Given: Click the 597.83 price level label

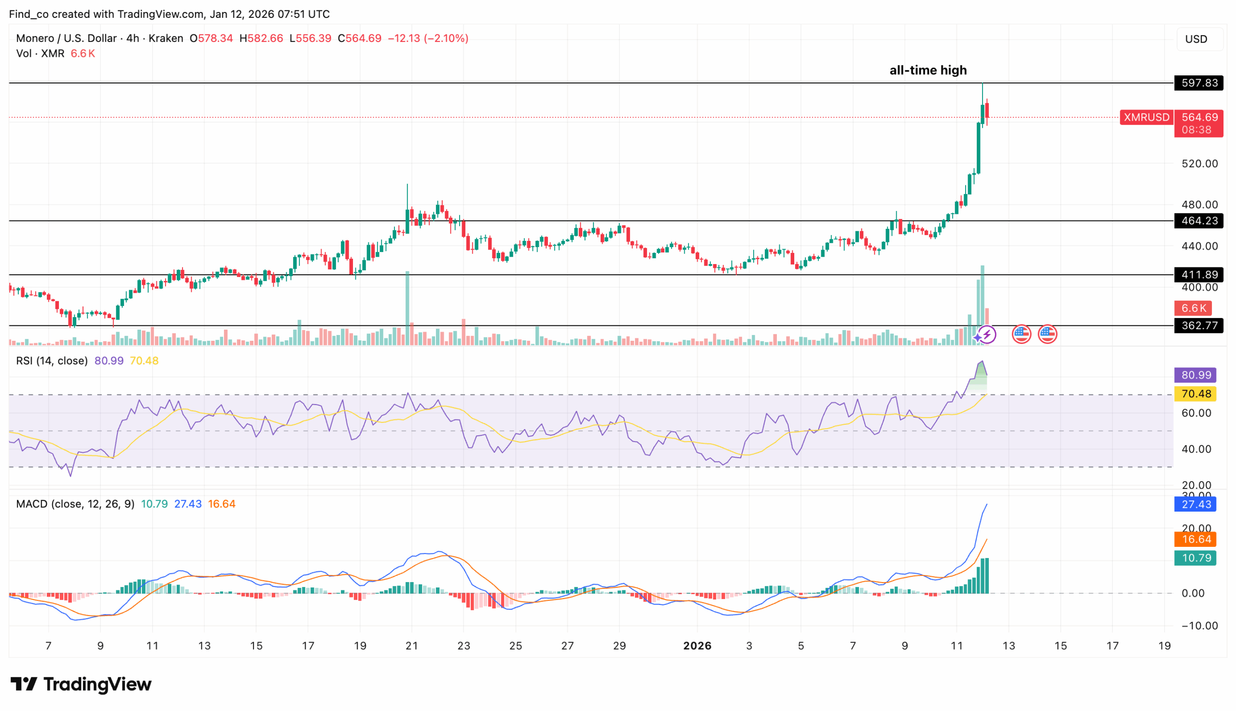Looking at the screenshot, I should point(1199,83).
